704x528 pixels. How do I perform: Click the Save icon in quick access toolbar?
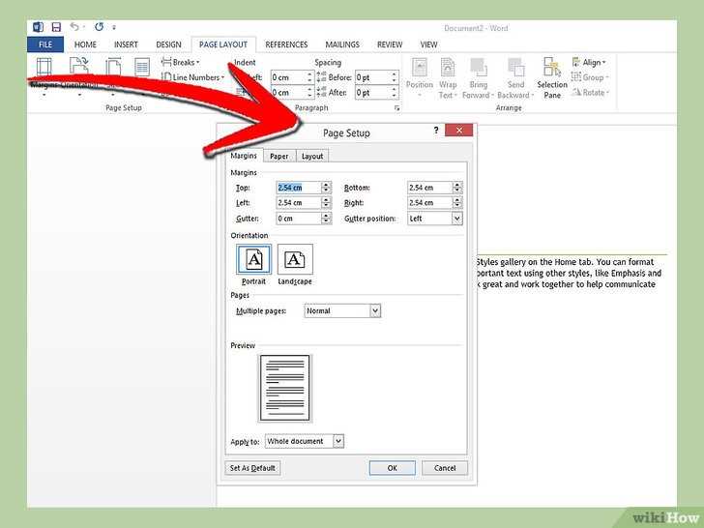pos(56,27)
